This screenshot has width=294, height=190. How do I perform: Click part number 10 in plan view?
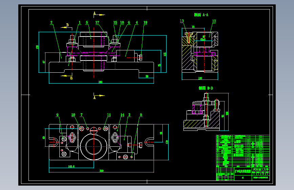pos(73,115)
